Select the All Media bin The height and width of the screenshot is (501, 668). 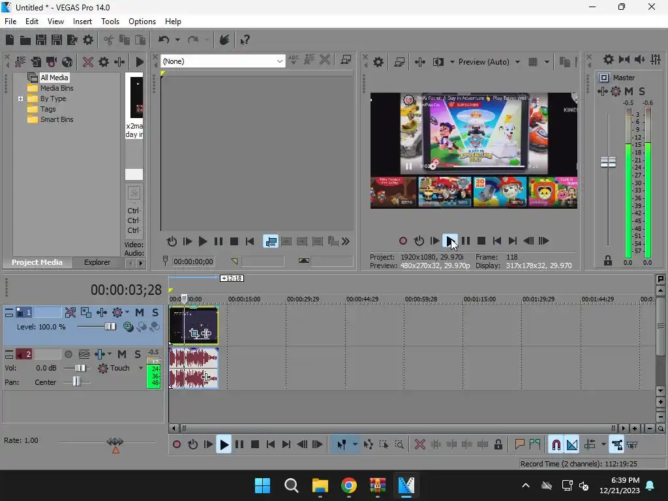[54, 78]
